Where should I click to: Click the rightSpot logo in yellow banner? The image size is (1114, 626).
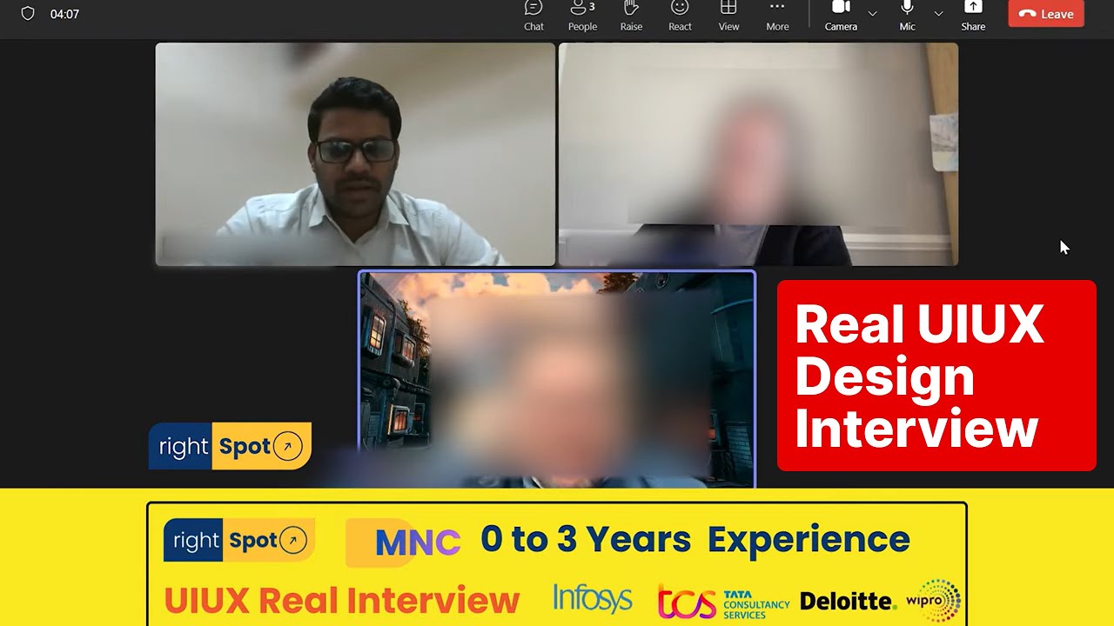(x=238, y=540)
